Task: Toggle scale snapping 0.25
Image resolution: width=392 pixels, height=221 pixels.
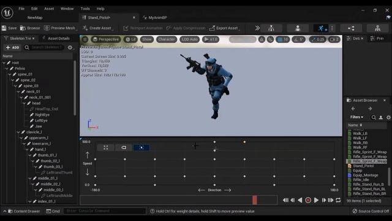Action: (317, 39)
